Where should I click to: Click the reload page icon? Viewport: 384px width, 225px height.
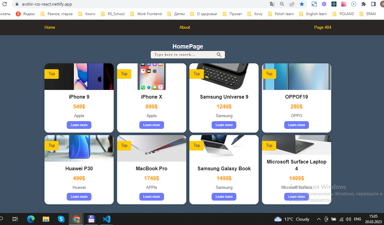pos(4,4)
